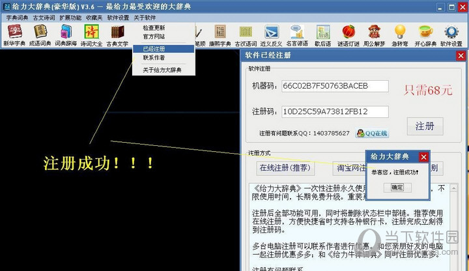The height and width of the screenshot is (271, 469).
Task: Open the 收藏夹 menu
Action: (94, 18)
